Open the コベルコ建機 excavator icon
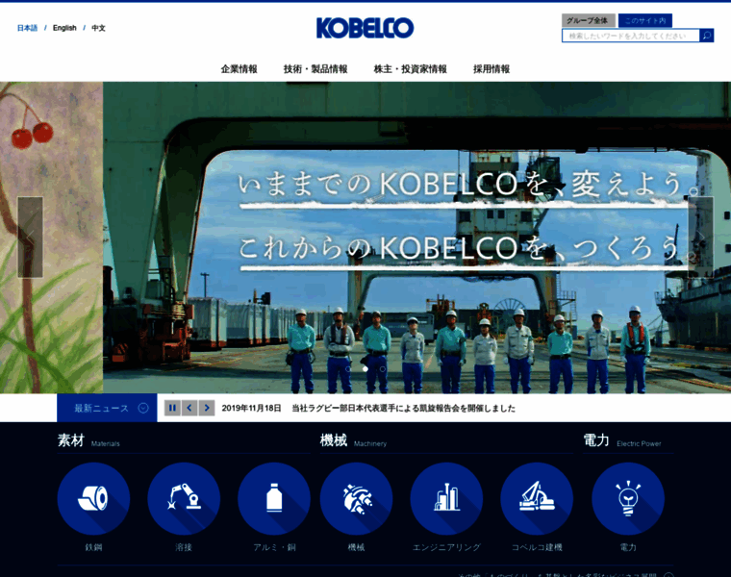This screenshot has width=731, height=577. point(537,498)
